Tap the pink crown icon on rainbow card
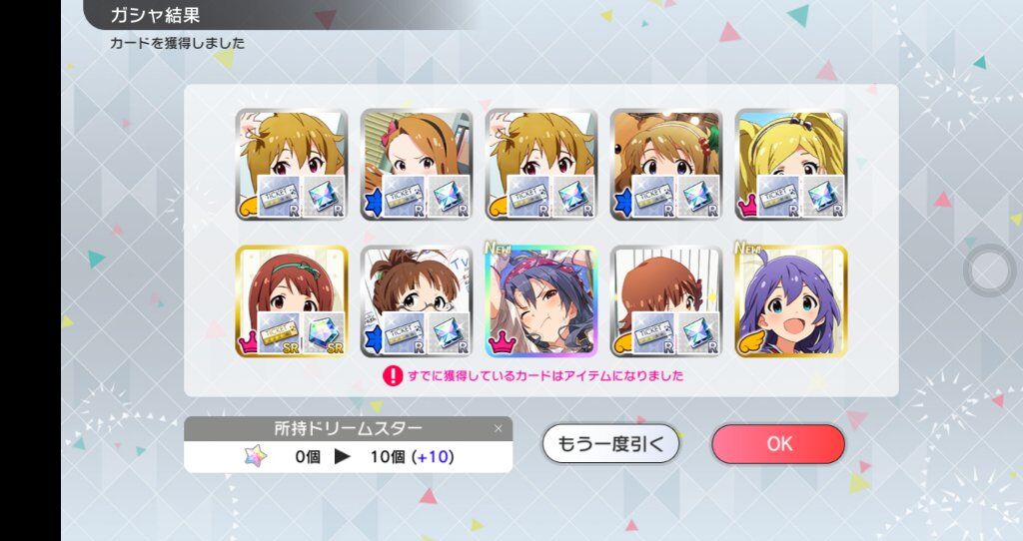The image size is (1023, 541). 503,342
